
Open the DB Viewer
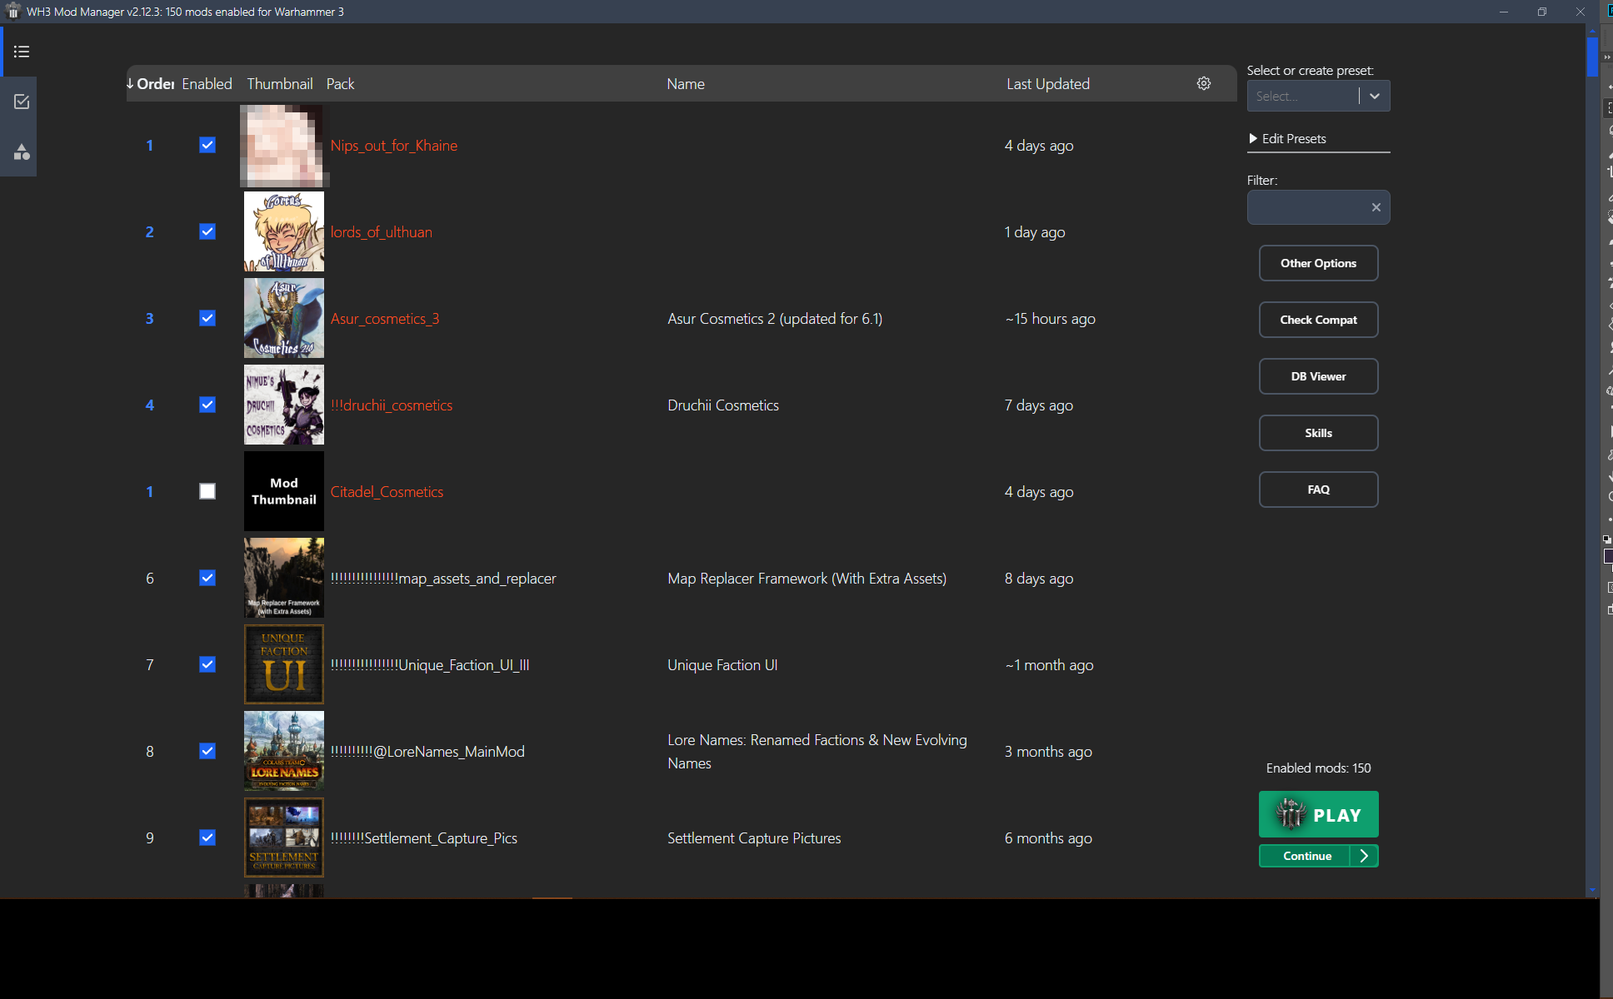click(x=1318, y=376)
